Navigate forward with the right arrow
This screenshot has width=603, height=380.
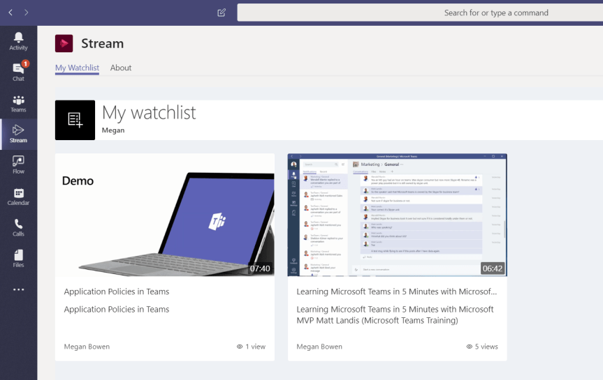coord(26,13)
